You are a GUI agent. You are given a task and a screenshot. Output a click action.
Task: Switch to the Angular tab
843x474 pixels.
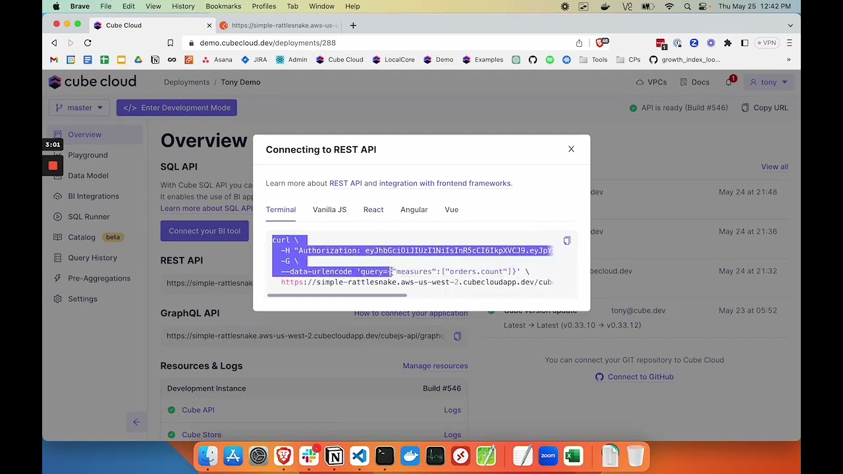pyautogui.click(x=414, y=209)
